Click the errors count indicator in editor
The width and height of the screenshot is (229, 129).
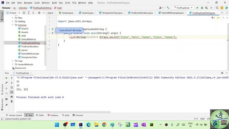[x=213, y=18]
